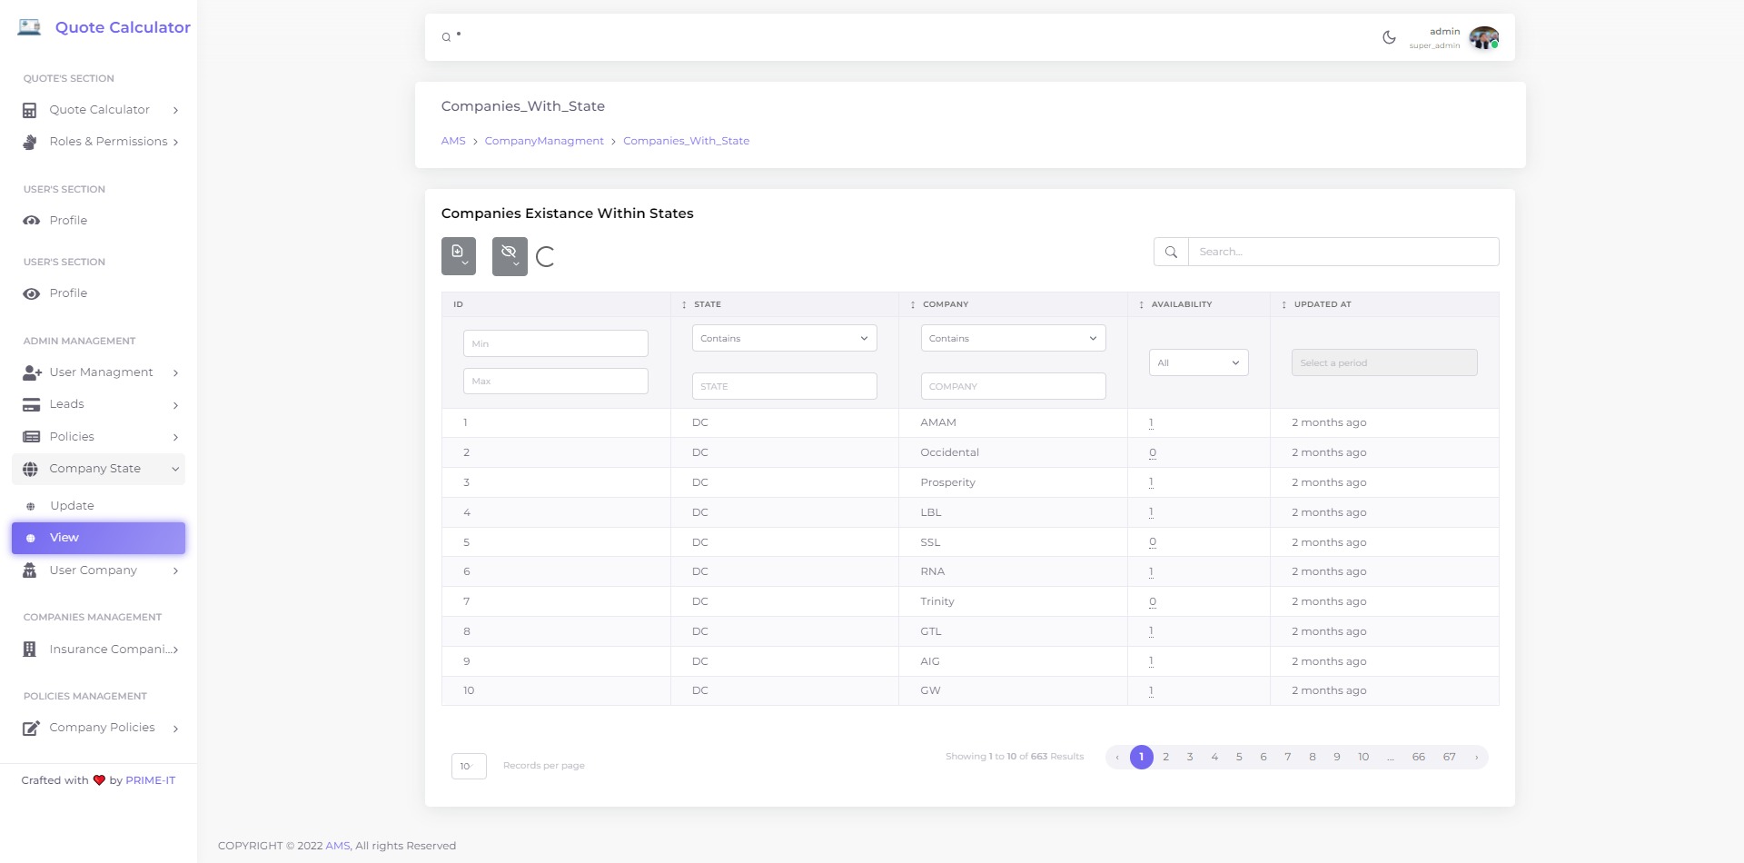This screenshot has height=863, width=1744.
Task: Click availability value for Occidental row
Action: pos(1153,452)
